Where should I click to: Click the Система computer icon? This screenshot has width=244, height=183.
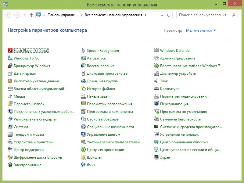pos(10,127)
